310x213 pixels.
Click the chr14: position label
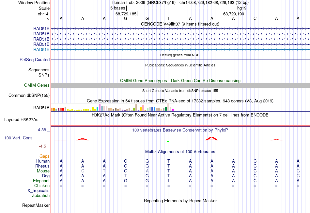(43, 14)
